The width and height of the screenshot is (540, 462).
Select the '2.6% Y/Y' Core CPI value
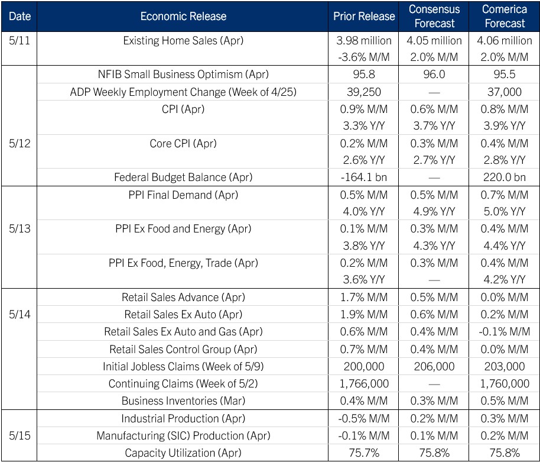(364, 160)
